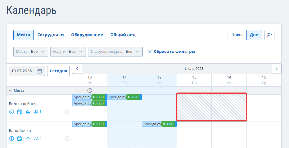This screenshot has height=148, width=289.
Task: Click the Сегодня button
Action: pos(58,71)
